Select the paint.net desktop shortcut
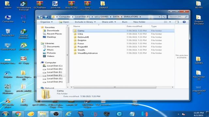This screenshot has width=209, height=117. click(56, 5)
